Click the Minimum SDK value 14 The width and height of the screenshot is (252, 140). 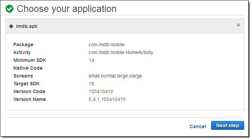tap(91, 60)
